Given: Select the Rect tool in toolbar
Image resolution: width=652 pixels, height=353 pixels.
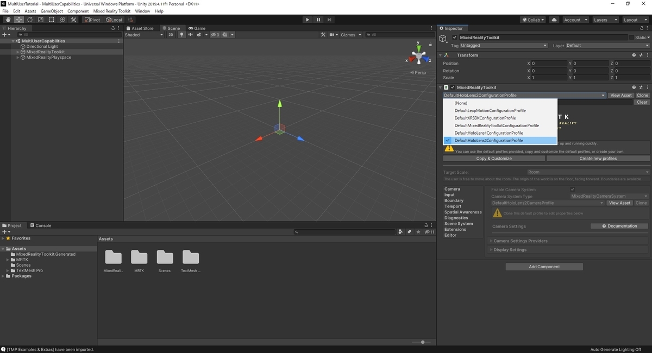Looking at the screenshot, I should [52, 20].
